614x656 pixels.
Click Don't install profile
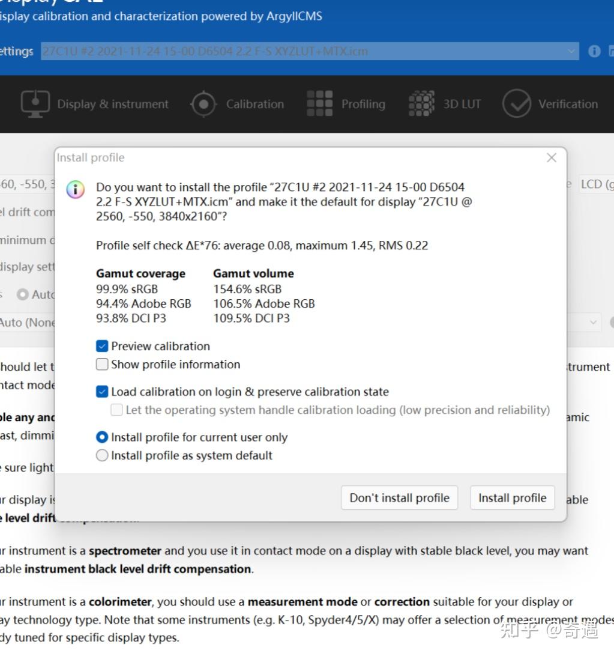tap(399, 497)
